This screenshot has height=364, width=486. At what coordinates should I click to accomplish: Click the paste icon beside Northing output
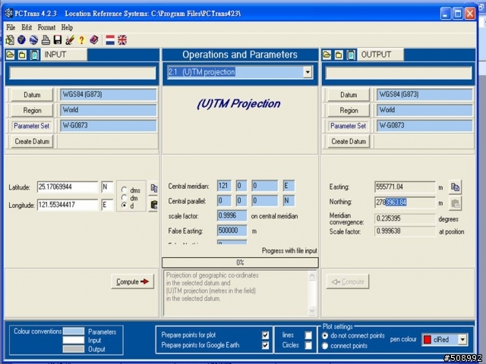(455, 203)
